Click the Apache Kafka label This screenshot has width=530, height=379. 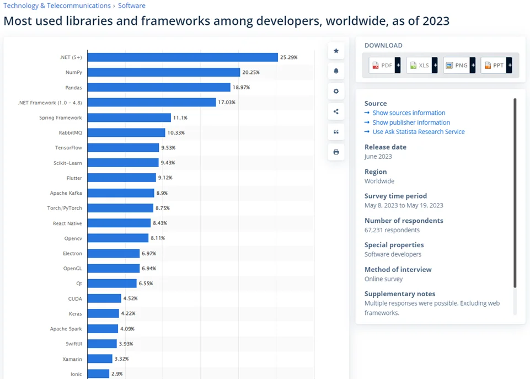tap(66, 193)
